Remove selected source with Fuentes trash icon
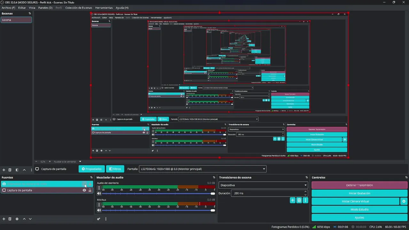 [x=10, y=219]
